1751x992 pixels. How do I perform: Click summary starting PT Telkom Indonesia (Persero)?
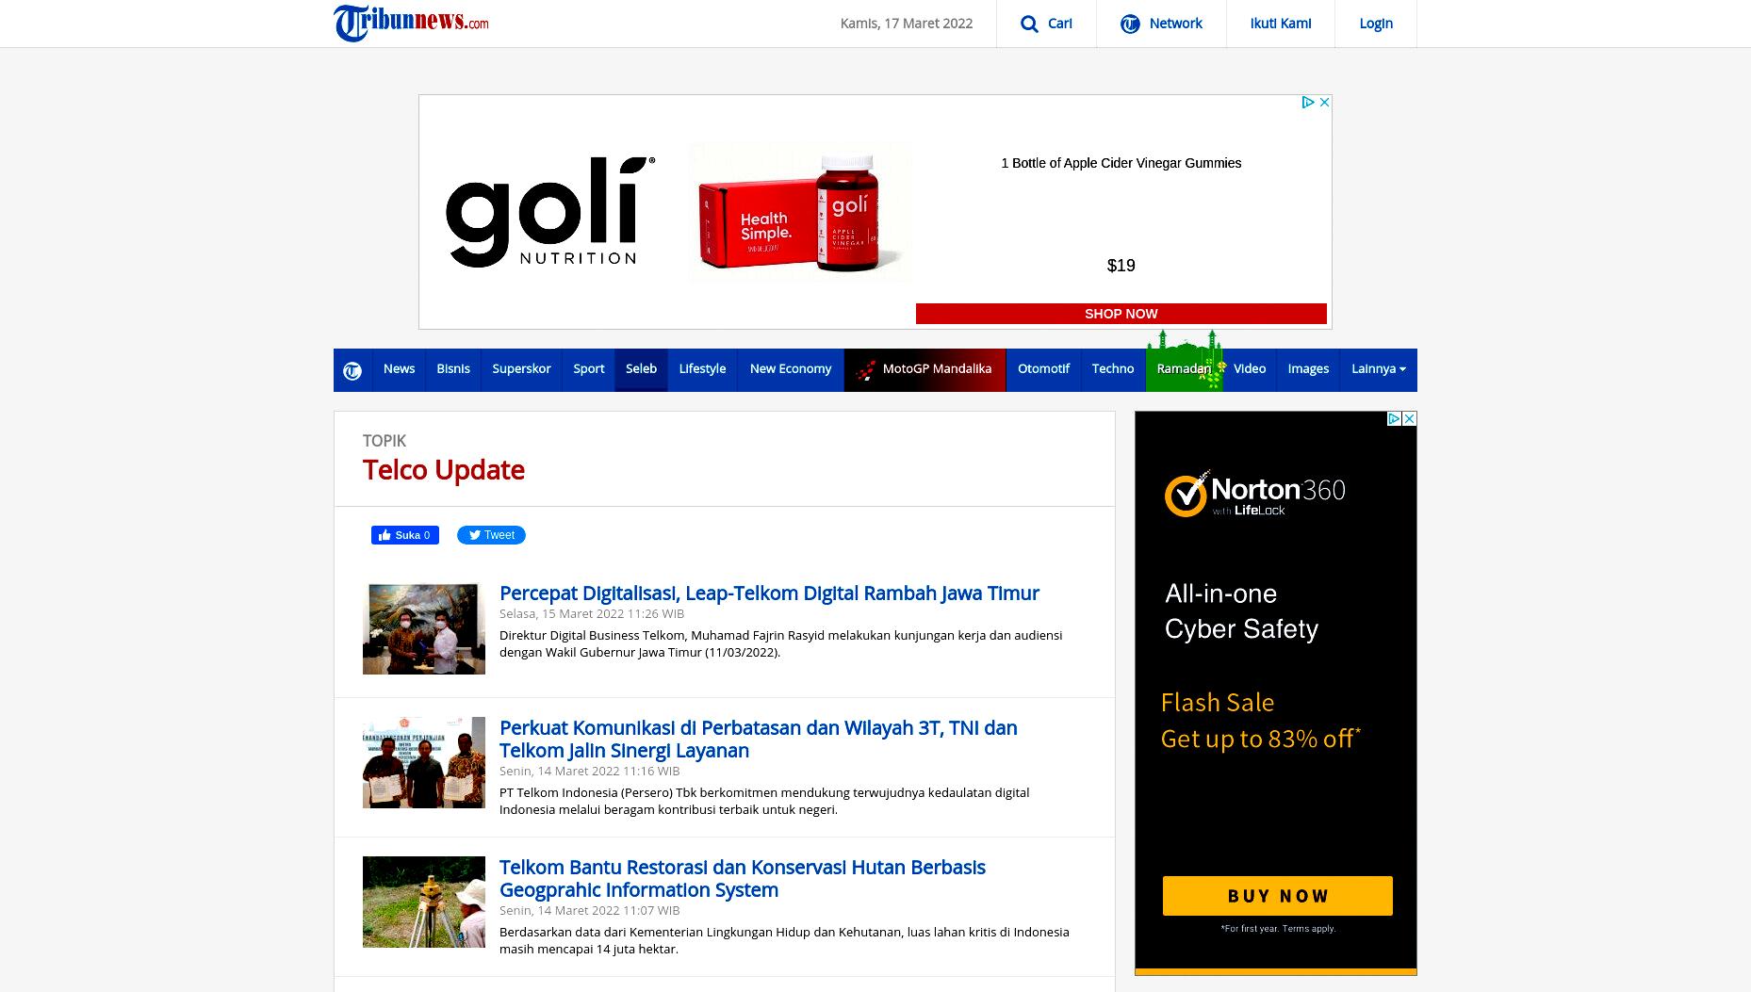tap(764, 802)
